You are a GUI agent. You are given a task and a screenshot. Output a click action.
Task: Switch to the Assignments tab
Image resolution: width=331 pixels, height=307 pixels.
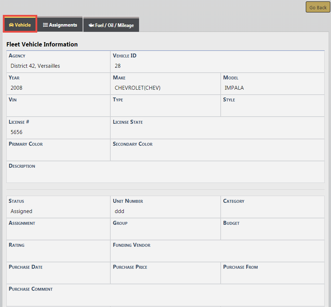point(60,25)
